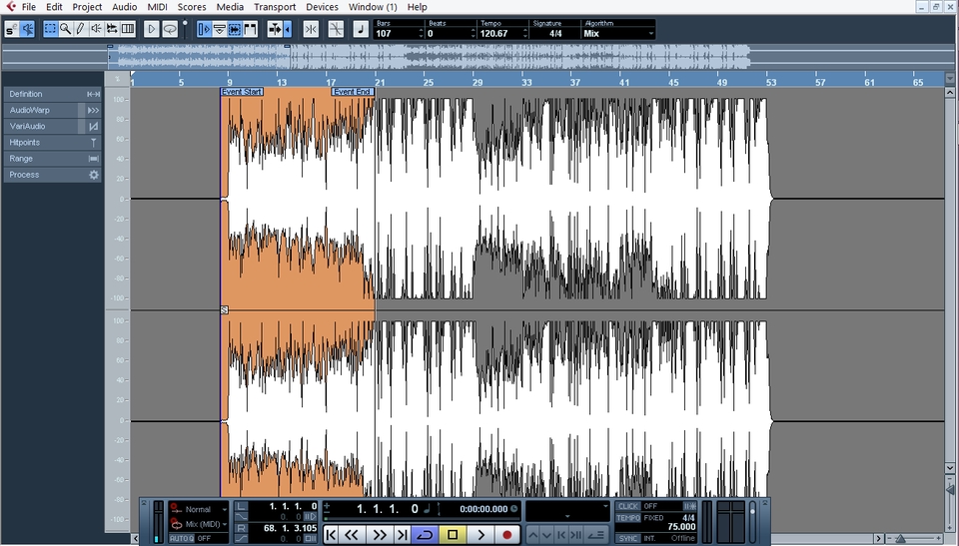The height and width of the screenshot is (546, 959).
Task: Toggle the metronome CLICK button
Action: (x=628, y=506)
